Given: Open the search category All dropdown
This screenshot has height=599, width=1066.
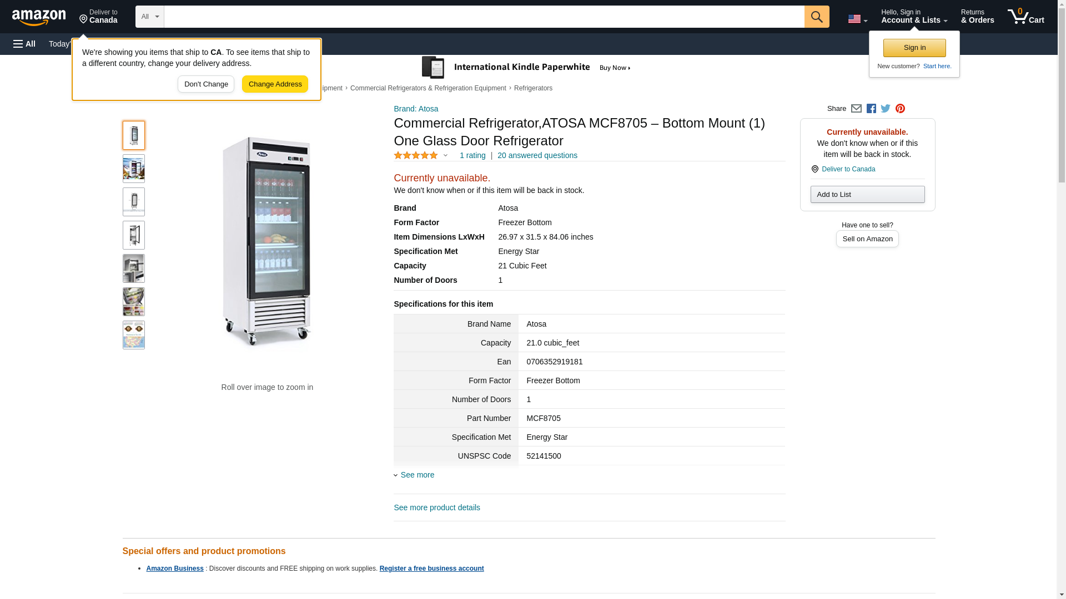Looking at the screenshot, I should pos(149,17).
